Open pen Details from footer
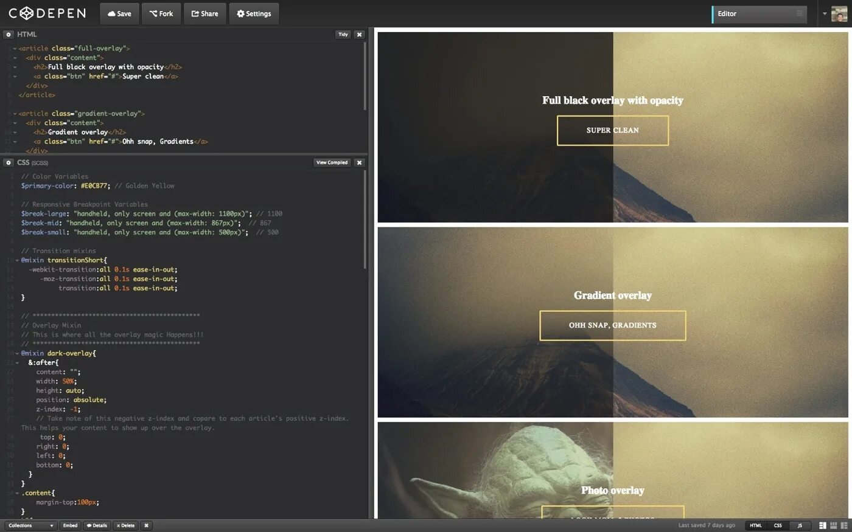This screenshot has width=852, height=532. point(97,525)
